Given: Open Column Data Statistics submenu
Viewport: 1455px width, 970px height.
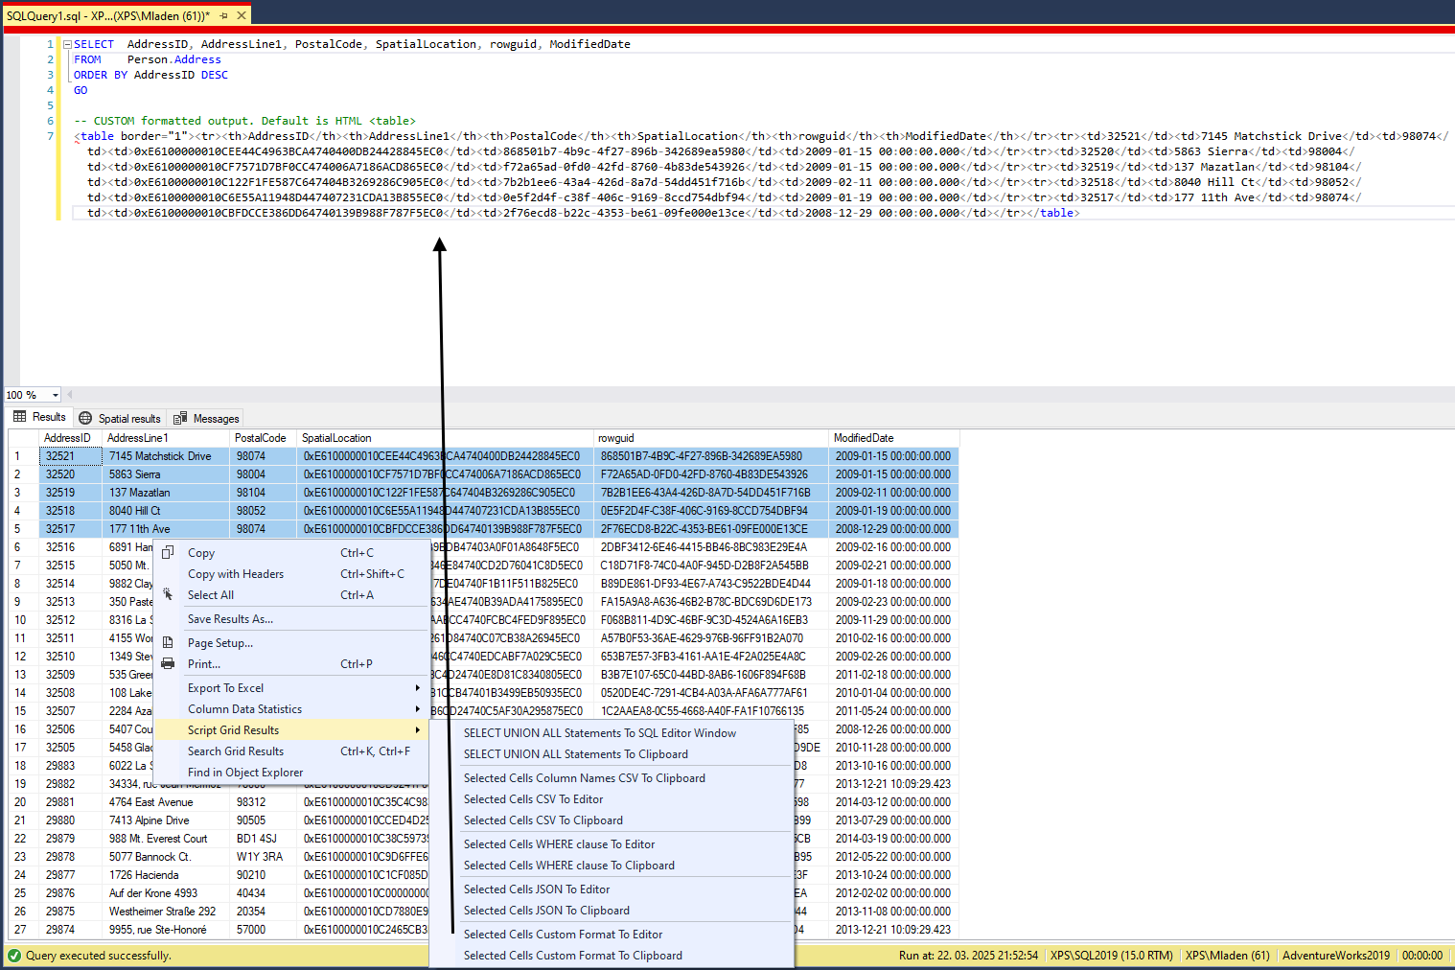Looking at the screenshot, I should 291,709.
